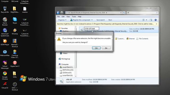Confirm rename with the Yes button
Image resolution: width=170 pixels, height=95 pixels.
click(x=96, y=48)
